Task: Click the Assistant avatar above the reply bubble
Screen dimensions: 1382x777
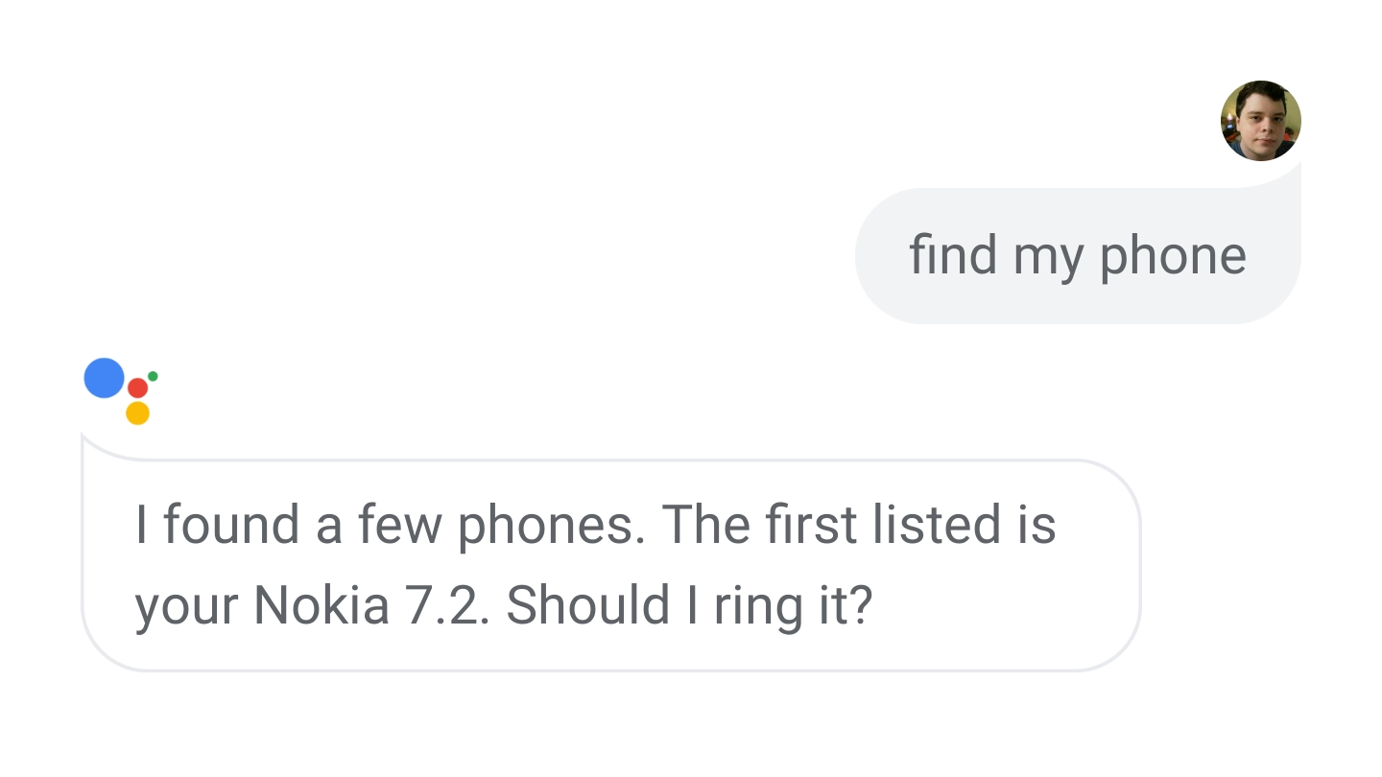Action: click(123, 390)
